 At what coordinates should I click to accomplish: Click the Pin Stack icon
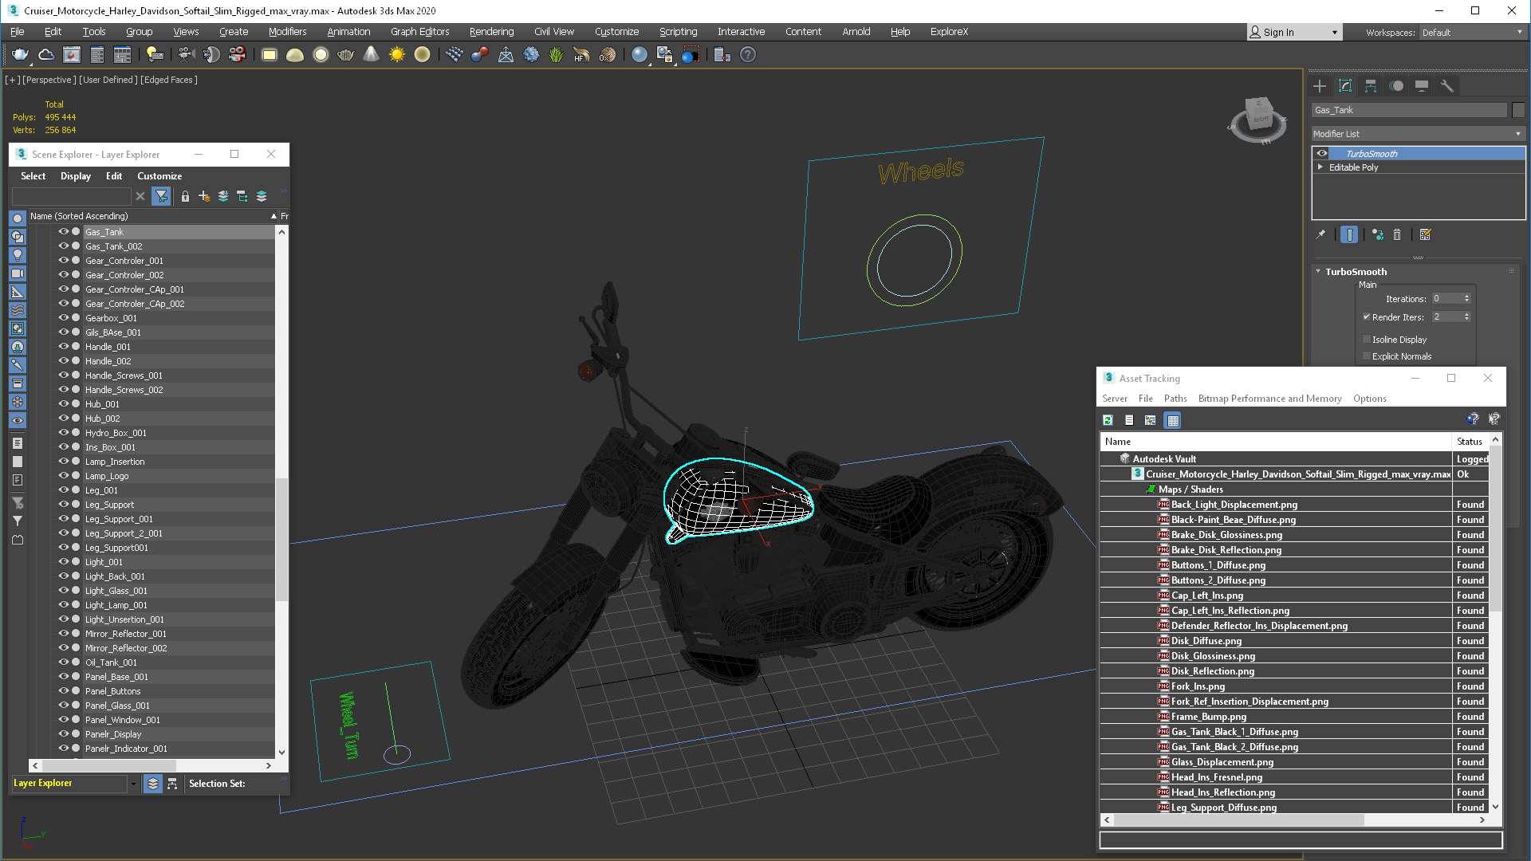coord(1320,234)
